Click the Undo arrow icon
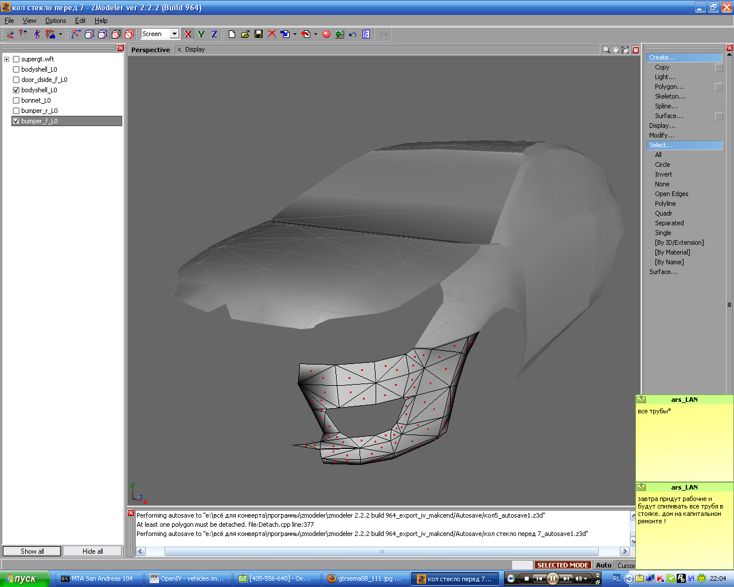This screenshot has height=587, width=734. tap(353, 34)
